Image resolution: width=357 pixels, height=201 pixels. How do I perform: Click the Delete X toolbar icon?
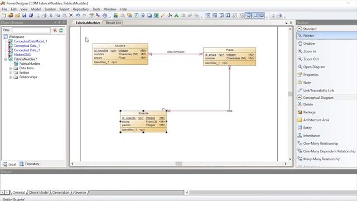coord(71,15)
